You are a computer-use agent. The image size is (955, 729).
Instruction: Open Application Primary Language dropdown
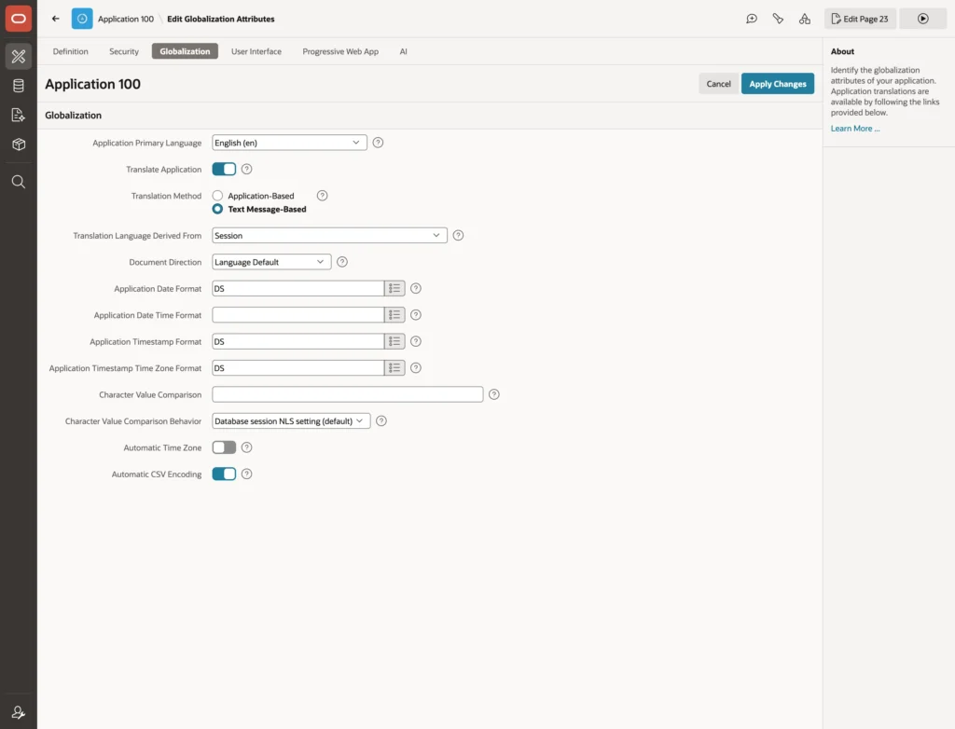[289, 143]
